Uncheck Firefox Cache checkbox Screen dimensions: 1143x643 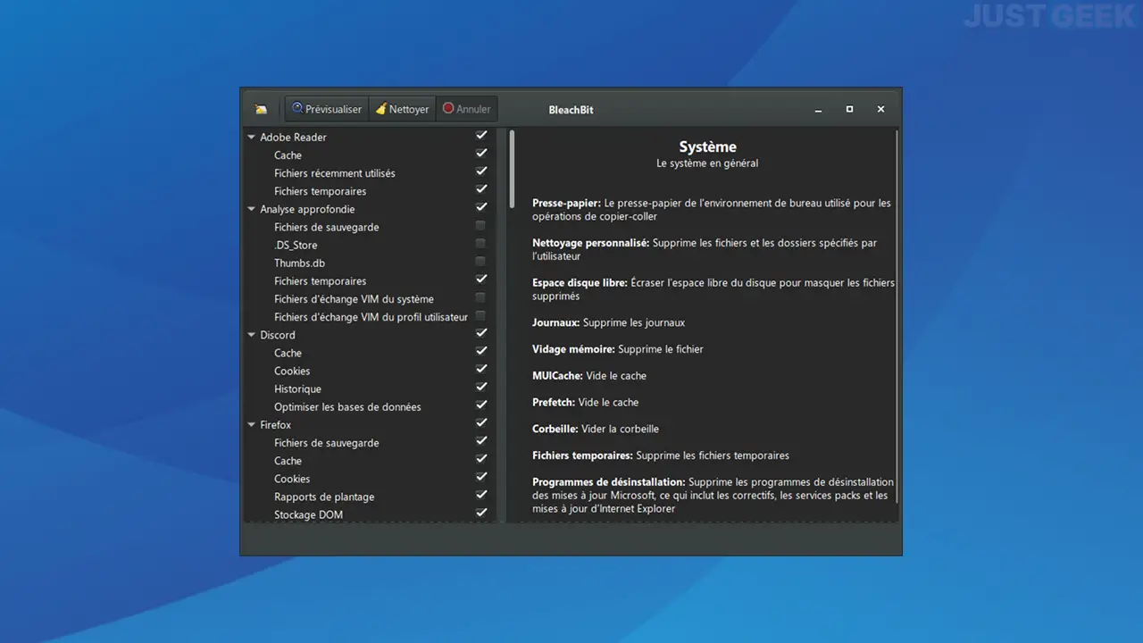click(481, 459)
